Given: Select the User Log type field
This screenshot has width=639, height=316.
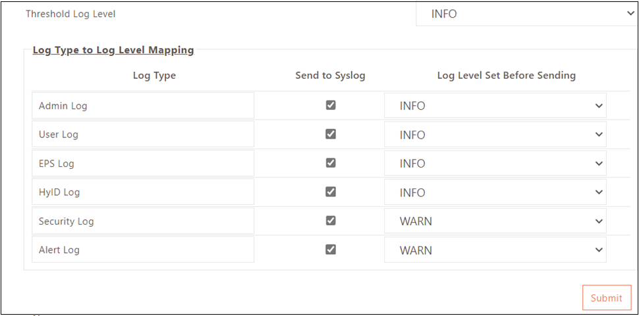Looking at the screenshot, I should (143, 135).
